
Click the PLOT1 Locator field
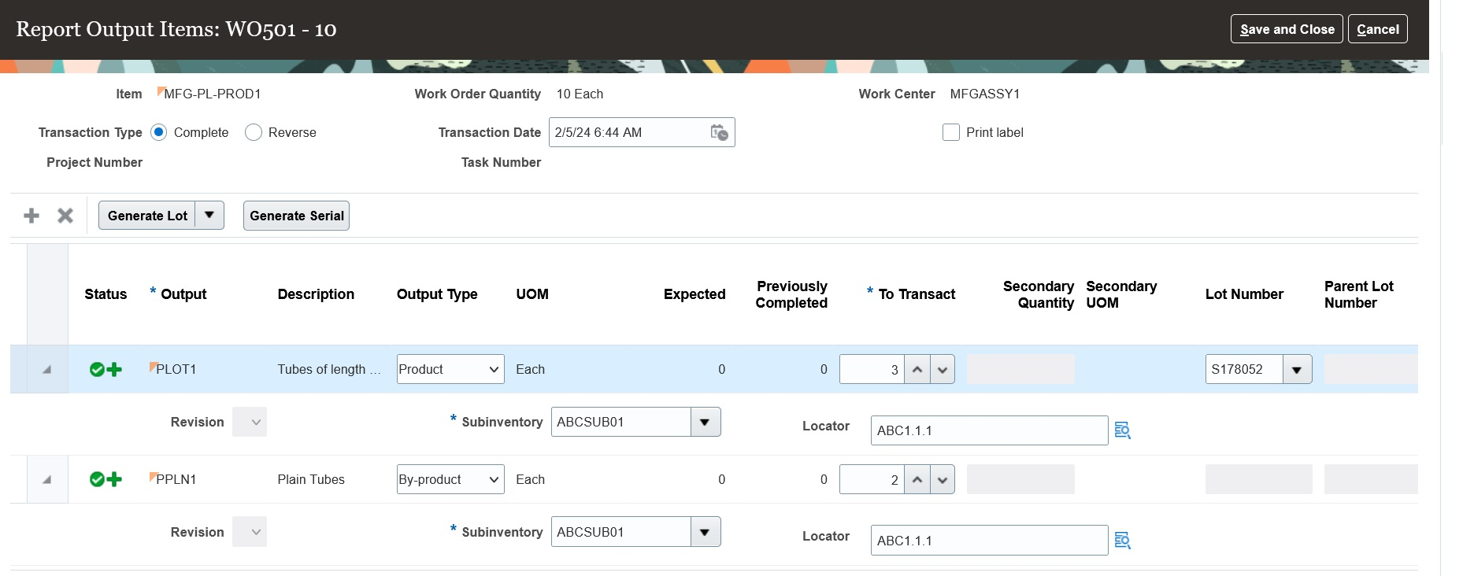tap(989, 430)
